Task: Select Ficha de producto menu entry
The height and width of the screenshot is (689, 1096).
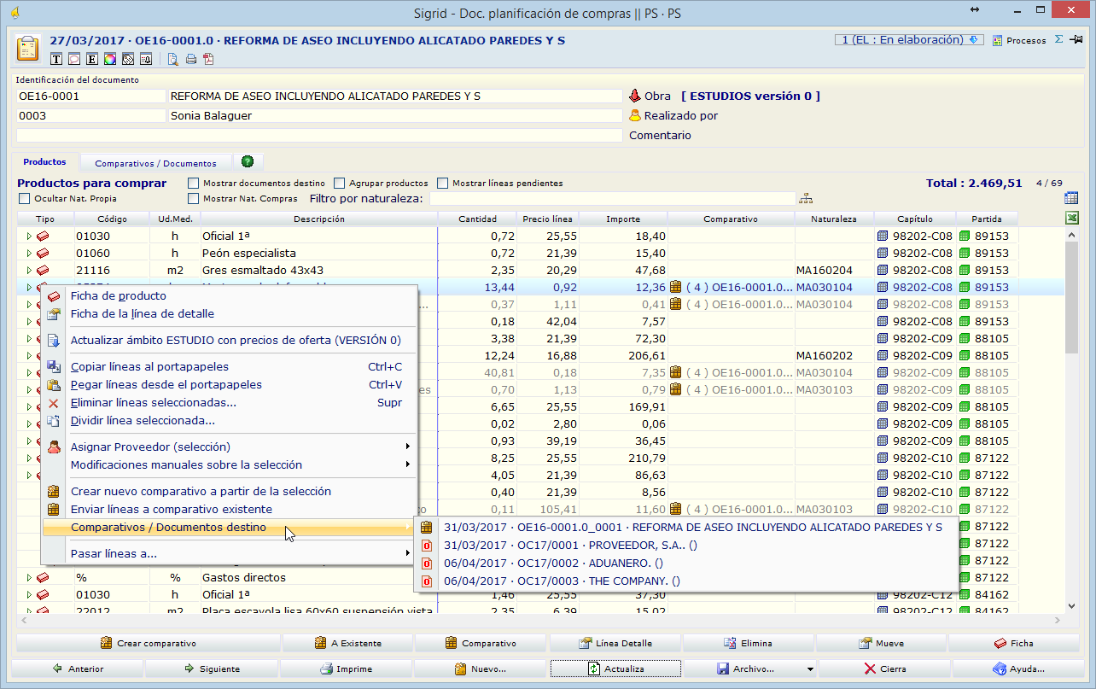Action: click(x=230, y=295)
